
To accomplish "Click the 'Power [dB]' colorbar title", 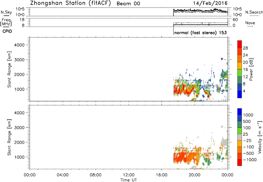I will click(x=251, y=69).
